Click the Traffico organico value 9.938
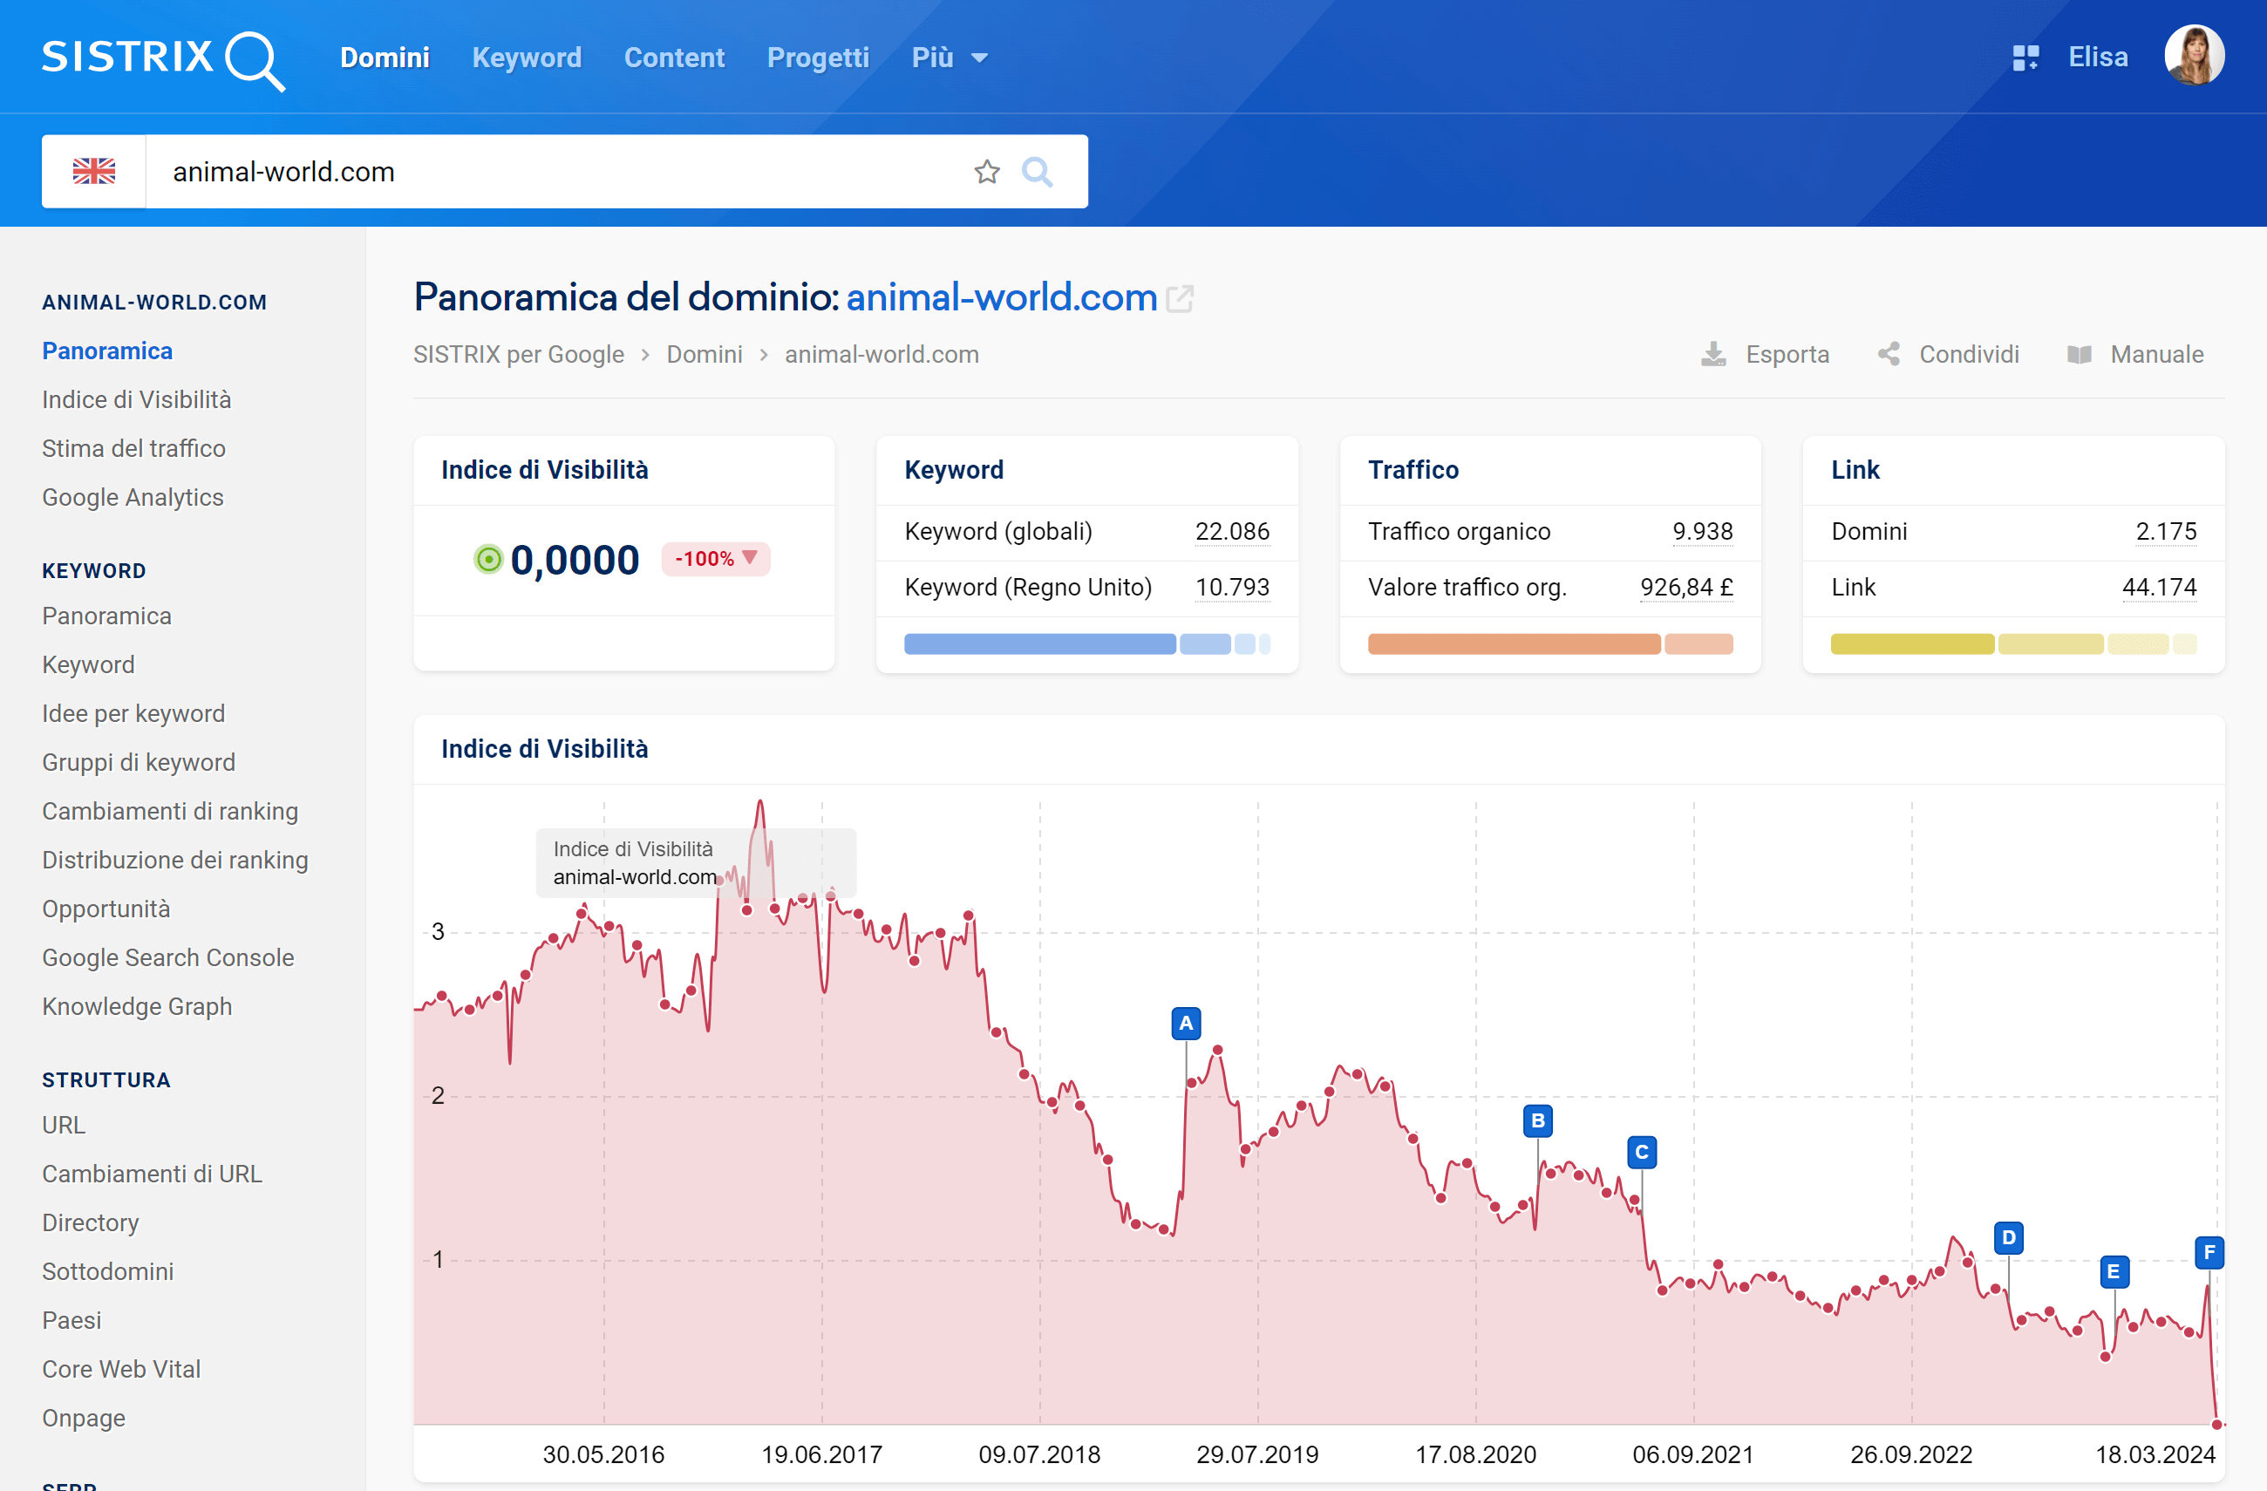This screenshot has height=1491, width=2267. [1702, 532]
